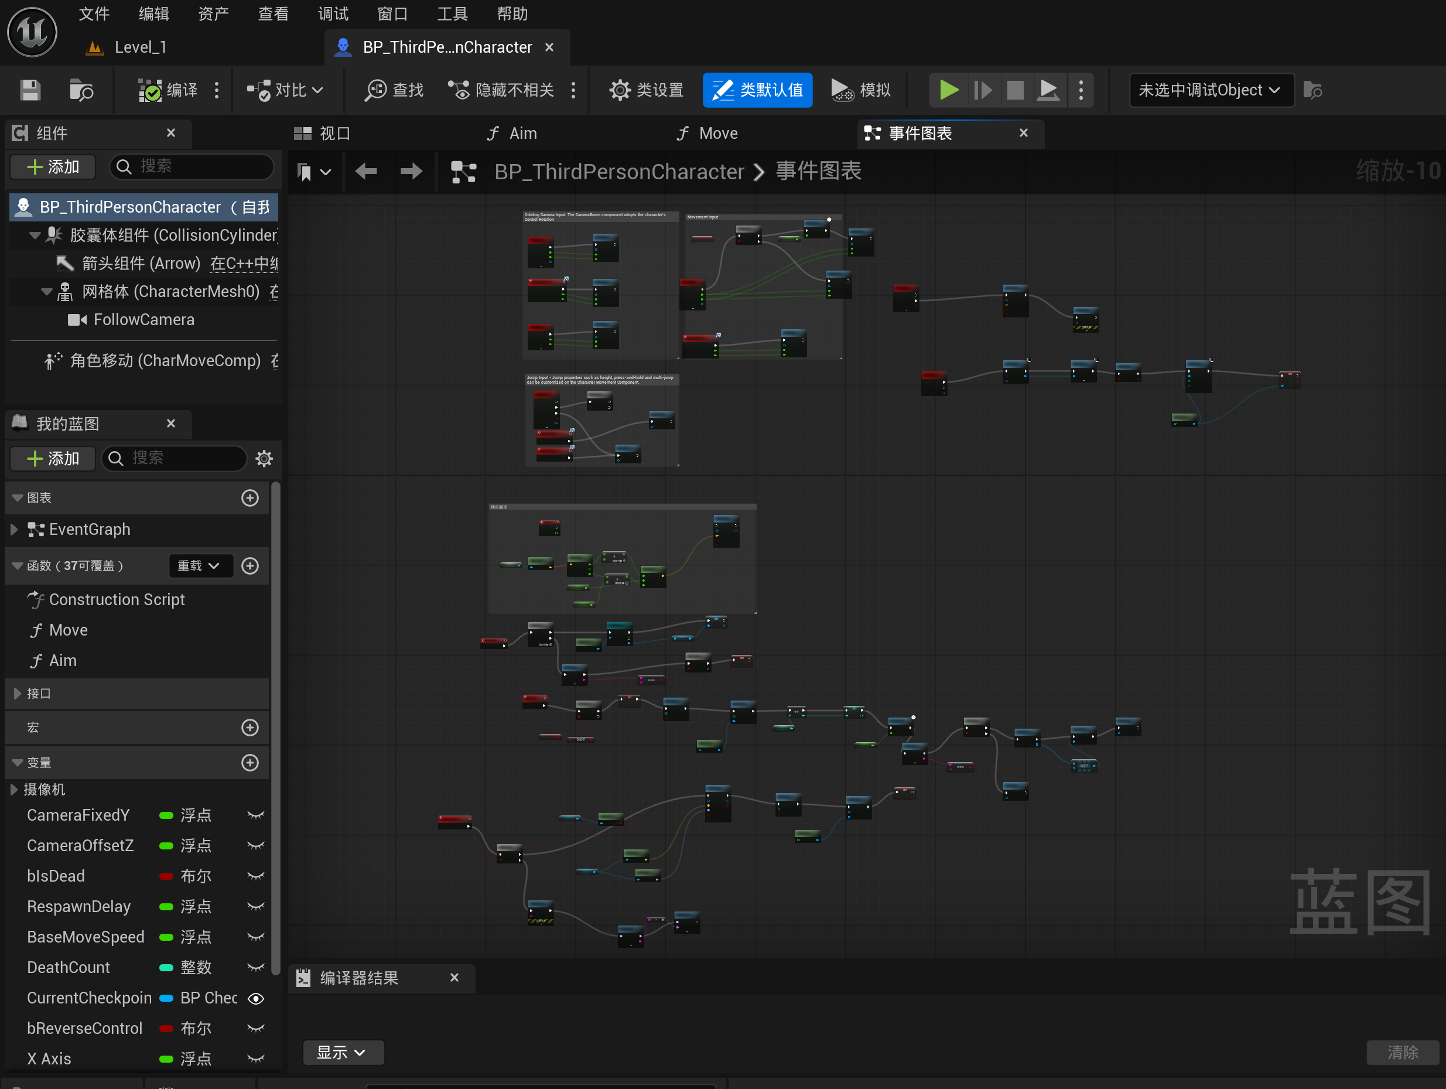Click the green Play button
Viewport: 1446px width, 1089px height.
[949, 90]
